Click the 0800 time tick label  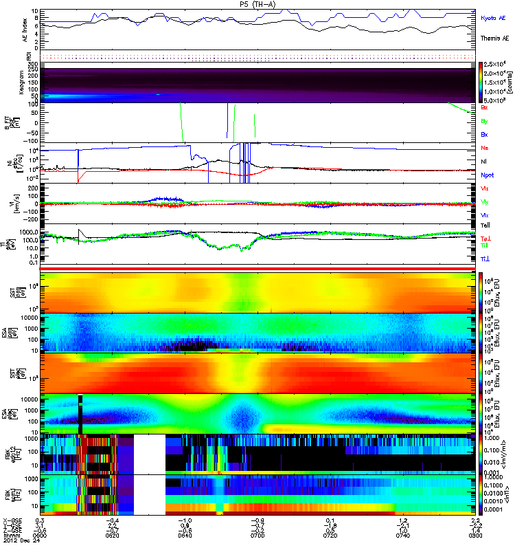coord(476,536)
